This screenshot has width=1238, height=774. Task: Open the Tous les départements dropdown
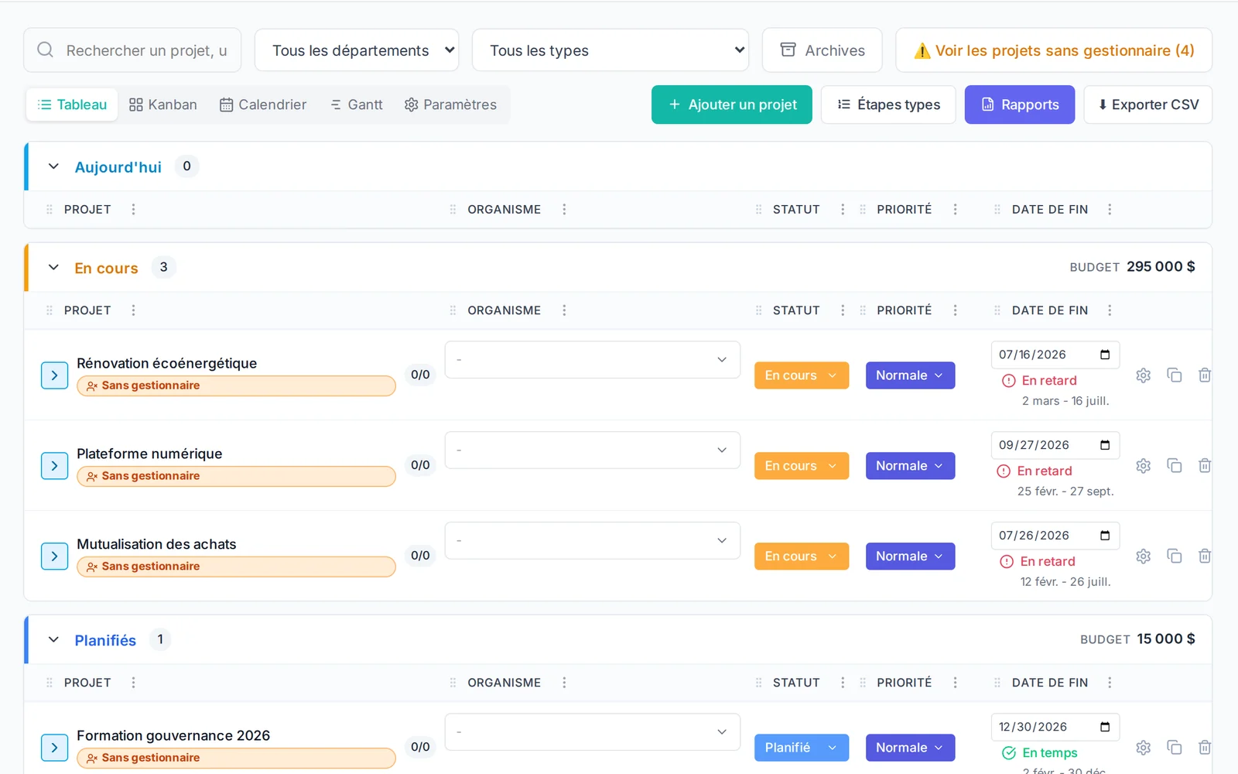[357, 50]
